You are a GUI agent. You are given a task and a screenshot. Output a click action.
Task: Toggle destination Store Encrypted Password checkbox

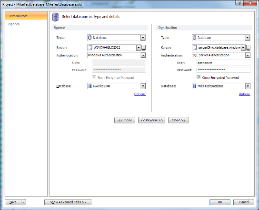(x=199, y=77)
